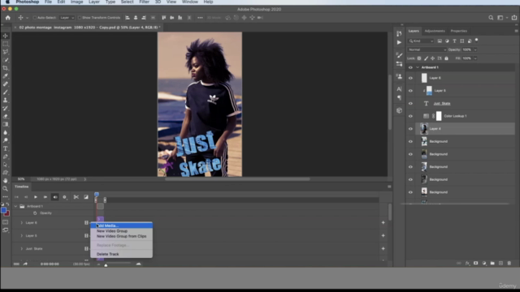Open the Window menu
The height and width of the screenshot is (292, 520).
click(x=189, y=2)
